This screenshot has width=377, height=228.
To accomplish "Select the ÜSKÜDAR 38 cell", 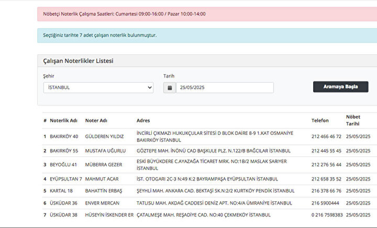I will 63,215.
